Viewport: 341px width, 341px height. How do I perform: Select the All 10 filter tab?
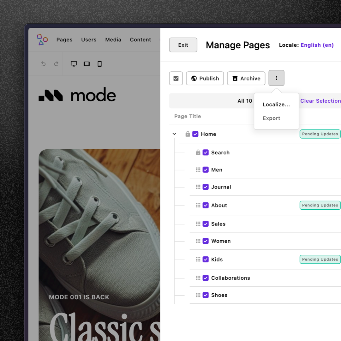245,101
